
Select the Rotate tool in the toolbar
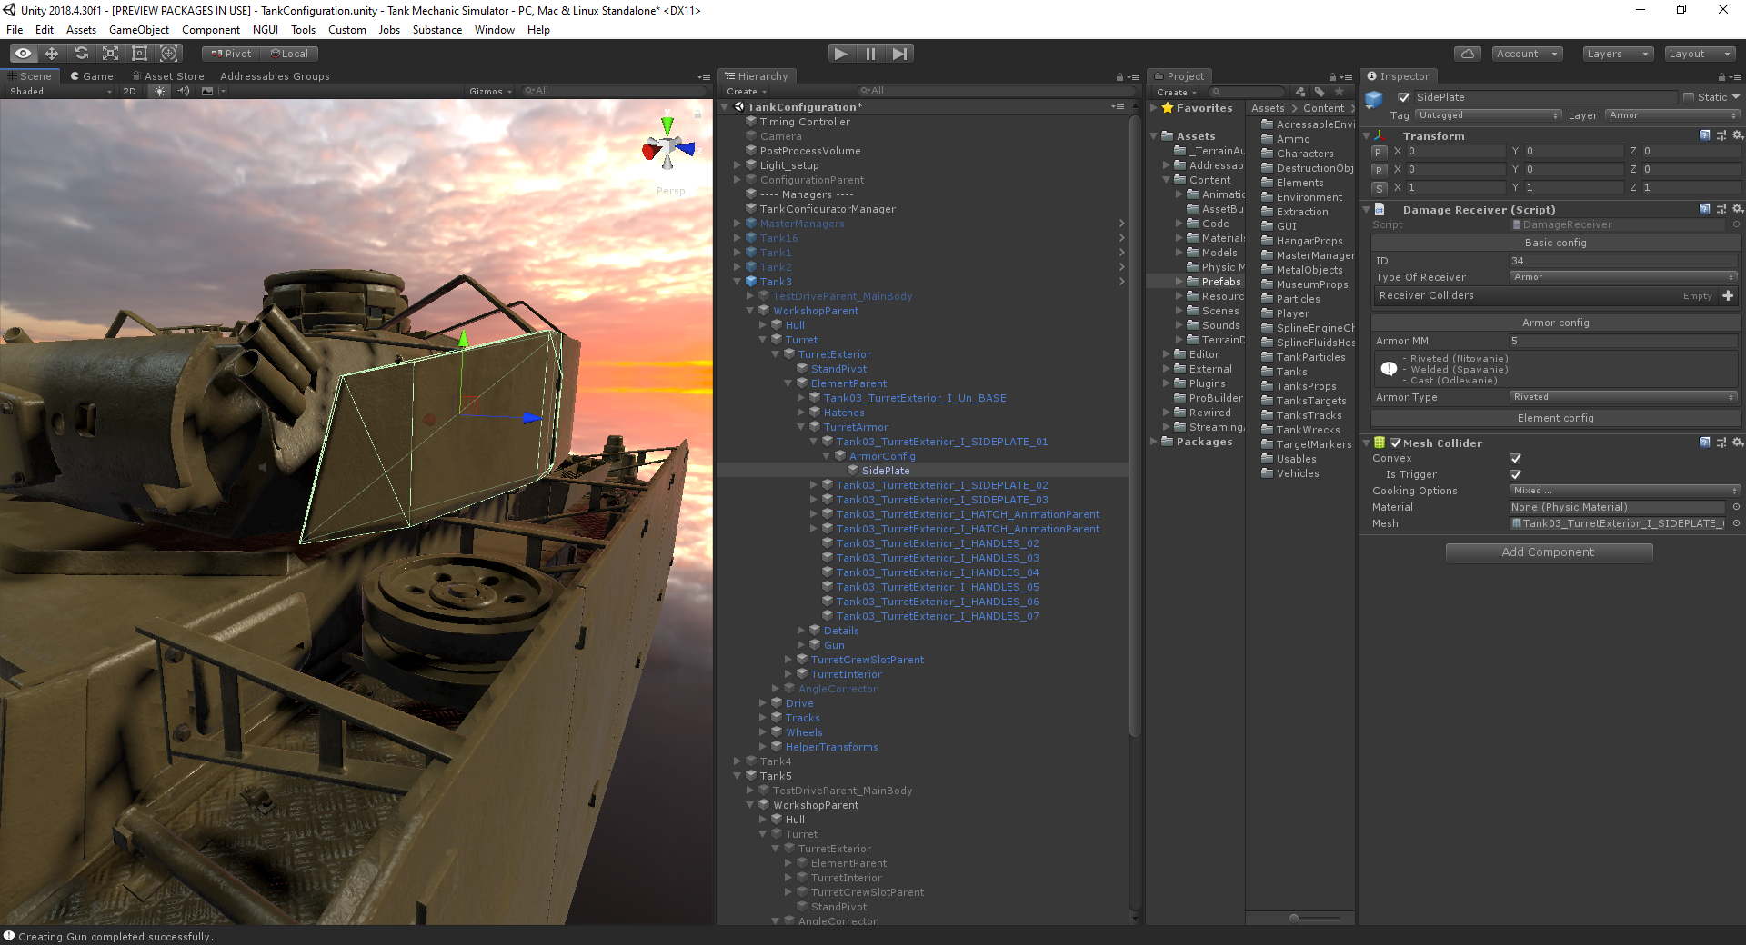[81, 54]
